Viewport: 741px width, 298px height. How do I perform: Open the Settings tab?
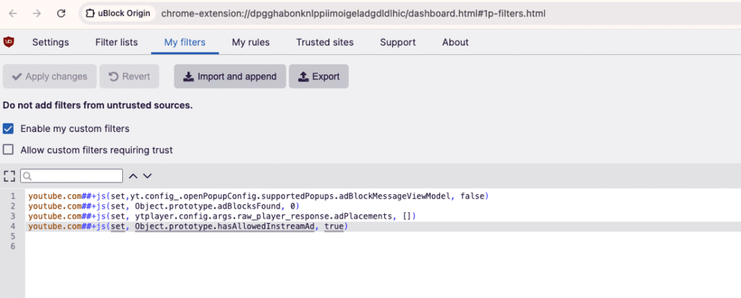51,43
